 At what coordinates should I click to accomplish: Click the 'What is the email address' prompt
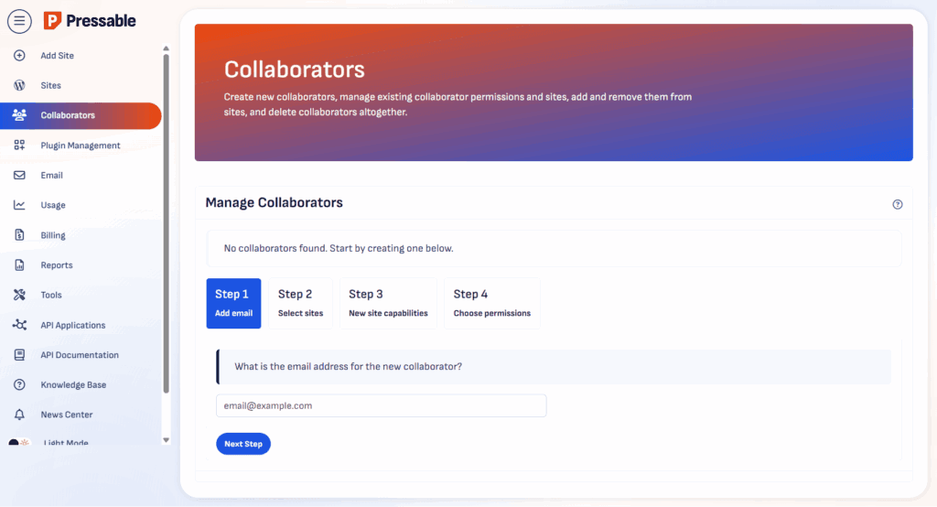tap(349, 366)
